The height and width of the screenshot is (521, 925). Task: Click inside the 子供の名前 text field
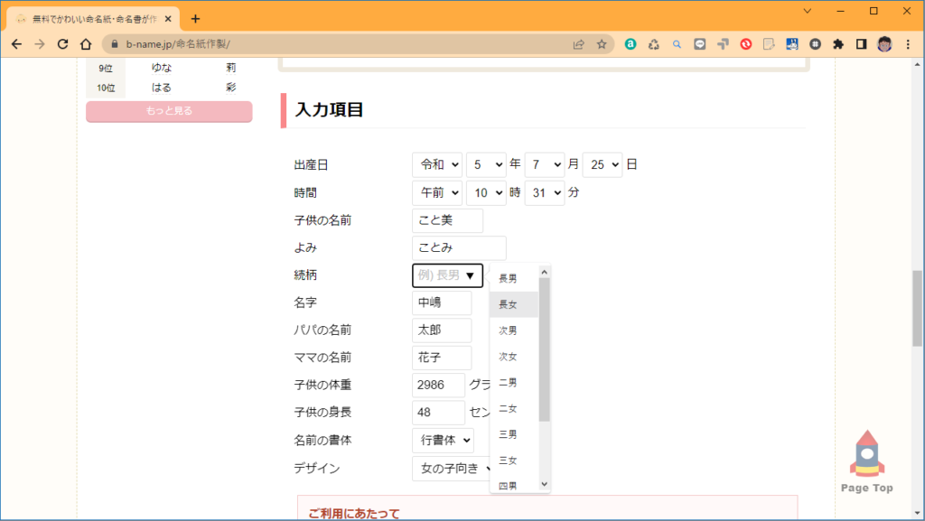coord(446,219)
